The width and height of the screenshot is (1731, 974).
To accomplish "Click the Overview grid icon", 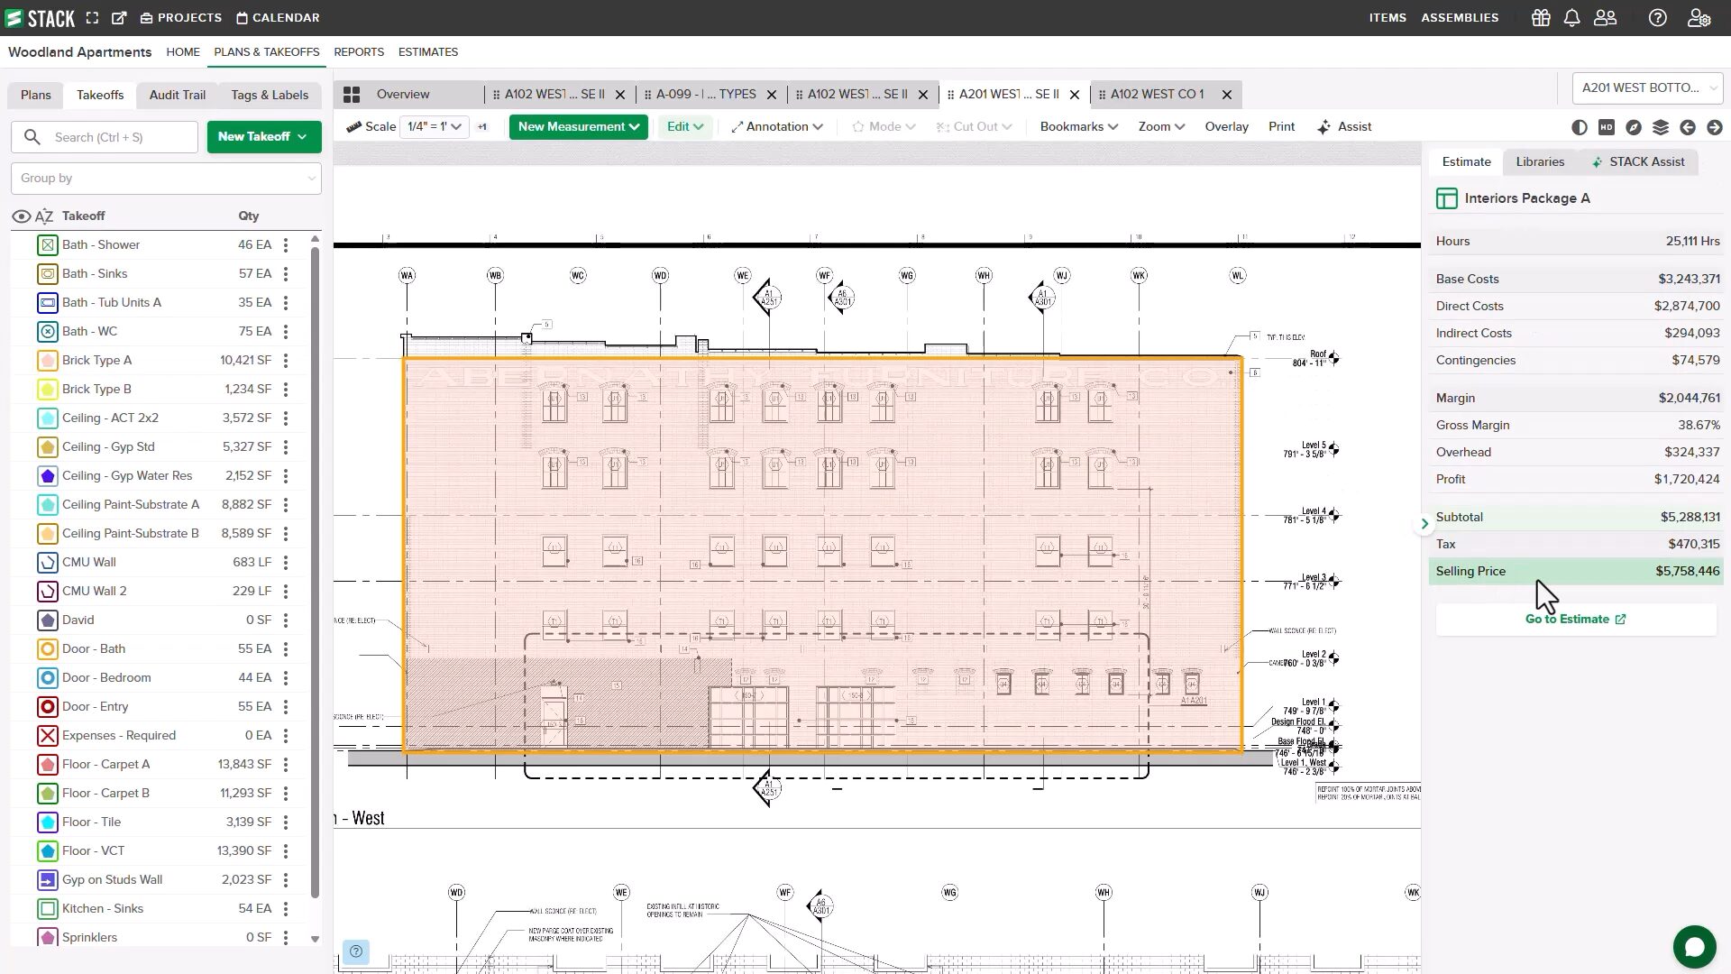I will click(x=352, y=95).
